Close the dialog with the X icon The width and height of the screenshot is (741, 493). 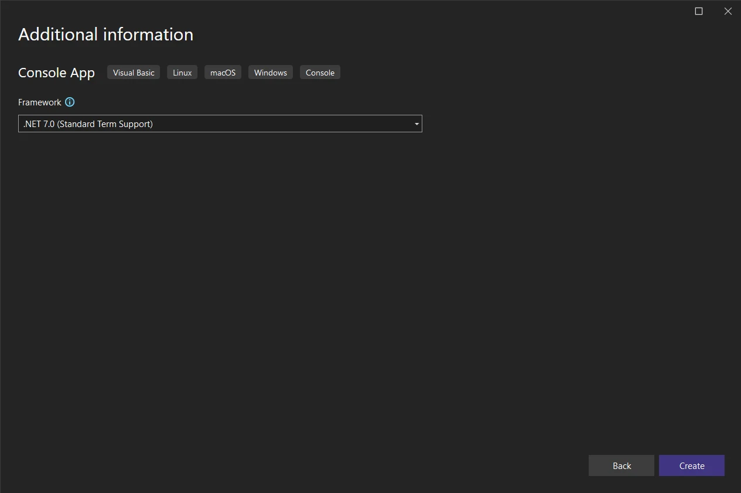[728, 11]
